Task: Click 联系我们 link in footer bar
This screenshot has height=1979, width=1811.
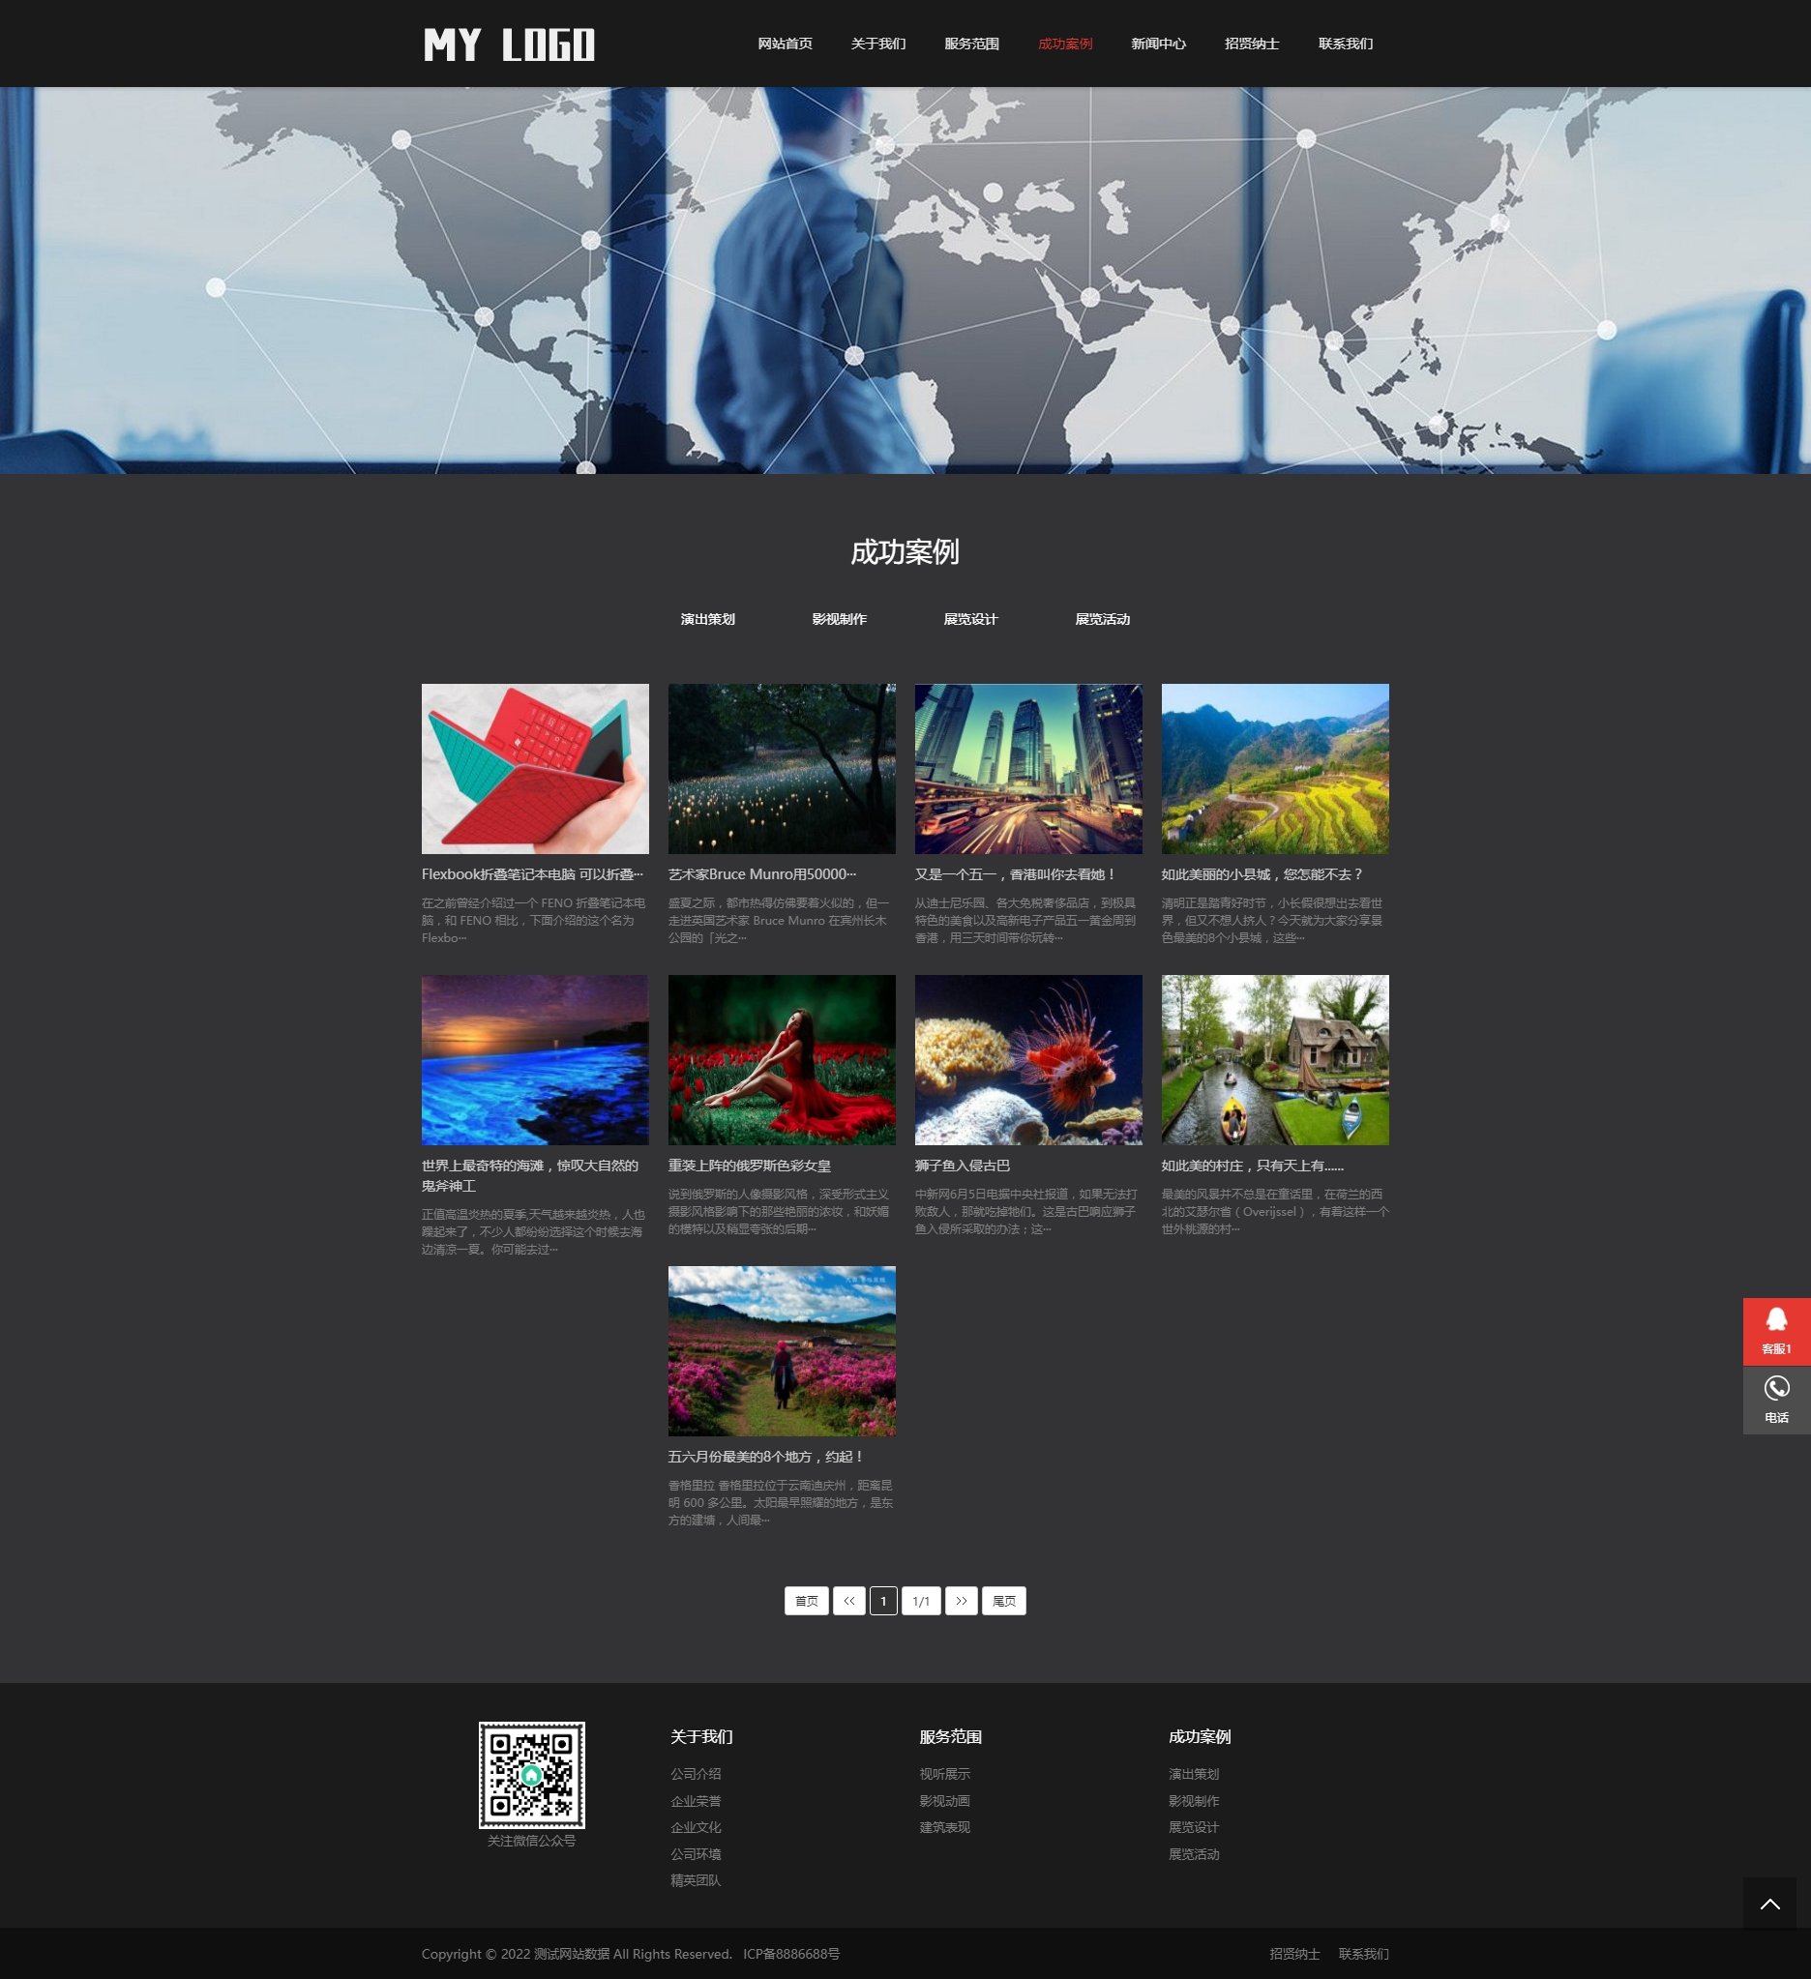Action: coord(1362,1954)
